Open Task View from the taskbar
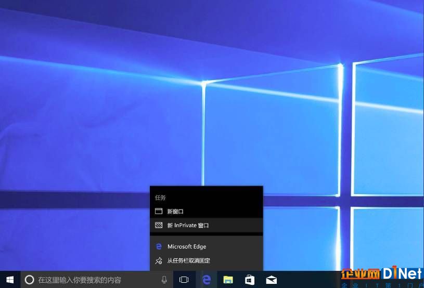This screenshot has width=424, height=288. click(184, 280)
